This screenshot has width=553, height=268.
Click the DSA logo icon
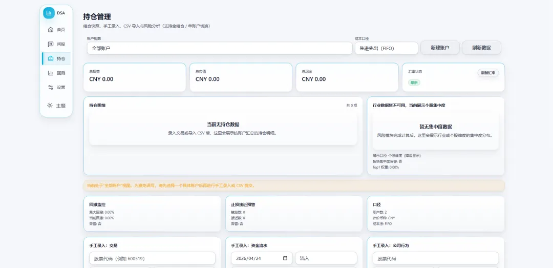click(x=49, y=13)
